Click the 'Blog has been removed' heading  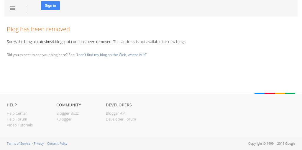click(38, 29)
